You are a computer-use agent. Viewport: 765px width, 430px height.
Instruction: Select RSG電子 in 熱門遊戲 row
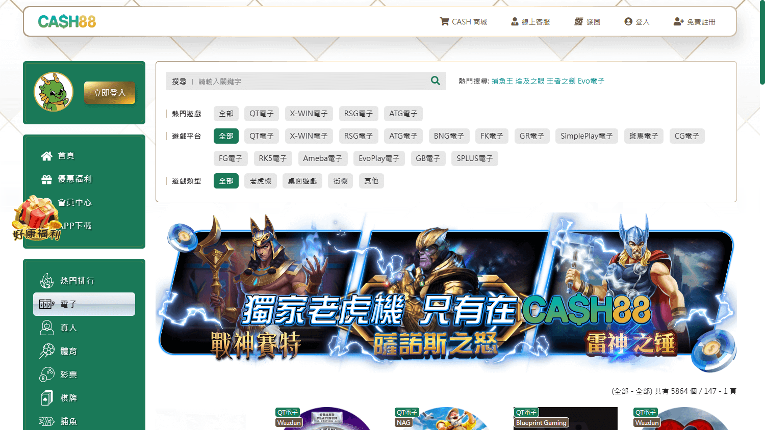coord(359,114)
